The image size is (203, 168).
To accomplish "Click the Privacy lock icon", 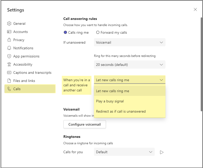I will tap(9, 40).
